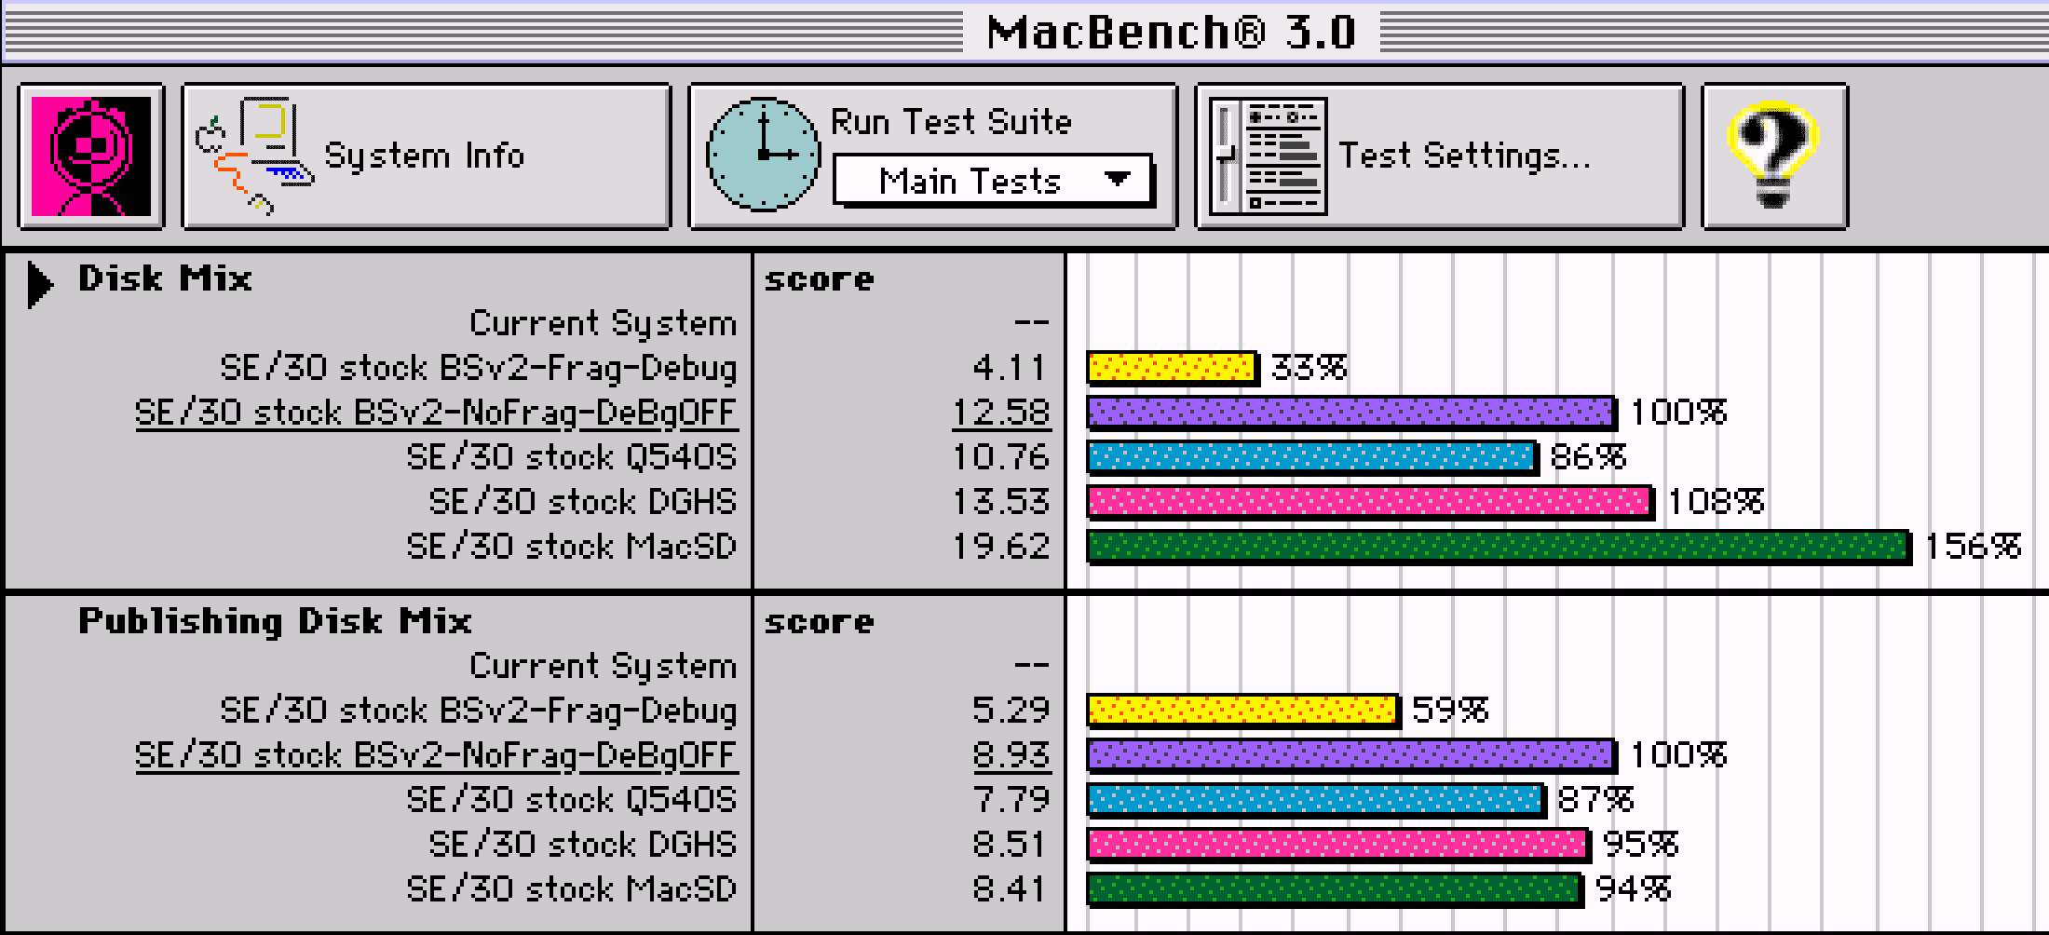Select BSv2-Frag-Debug in Publishing Disk Mix

[478, 711]
